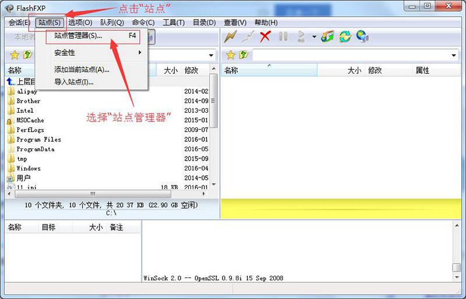This screenshot has height=299, width=466.
Task: Select 添加当前站点(A)... menu entry
Action: coord(82,70)
